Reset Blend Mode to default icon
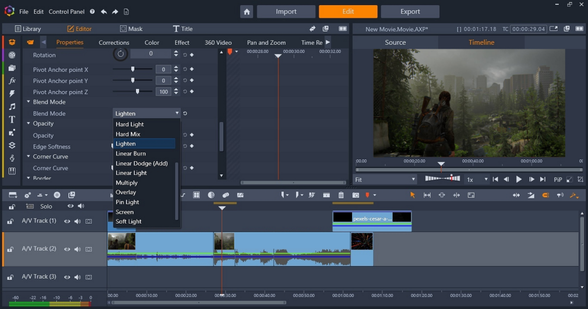This screenshot has height=309, width=588. 185,114
